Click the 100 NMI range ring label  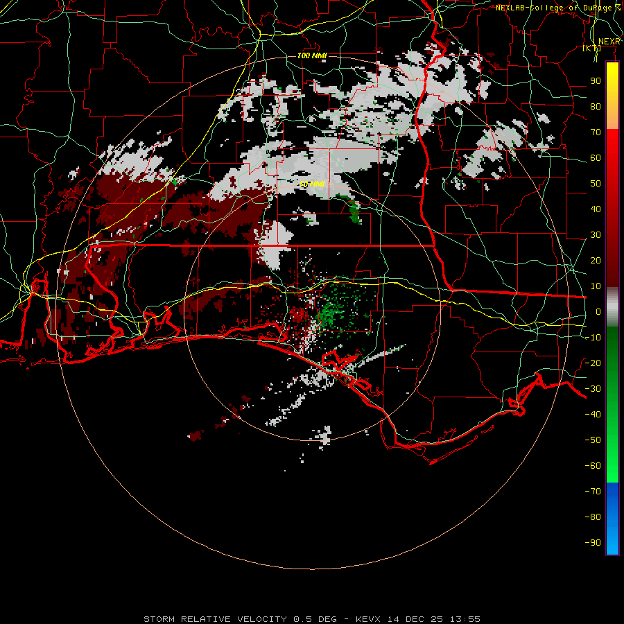point(312,55)
